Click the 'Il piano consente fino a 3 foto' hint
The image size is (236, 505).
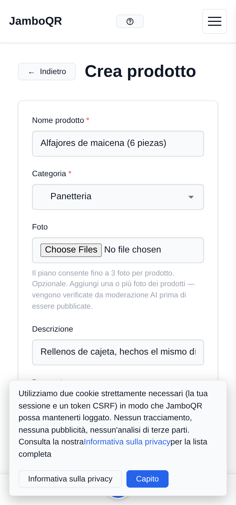tap(114, 290)
